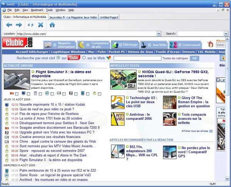231x187 pixels.
Task: Click inside the Location URL field
Action: [87, 34]
